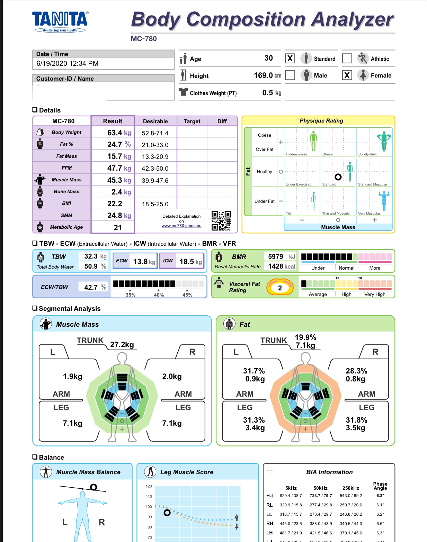Screen dimensions: 427x542
Task: Click the Details section checkbox
Action: pos(35,110)
